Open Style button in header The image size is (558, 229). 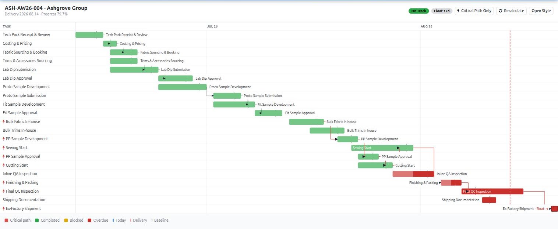[541, 11]
